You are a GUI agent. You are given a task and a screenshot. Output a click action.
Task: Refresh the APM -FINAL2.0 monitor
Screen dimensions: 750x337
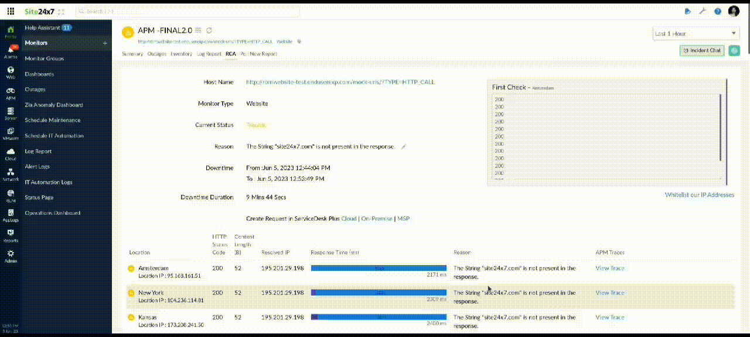point(209,30)
